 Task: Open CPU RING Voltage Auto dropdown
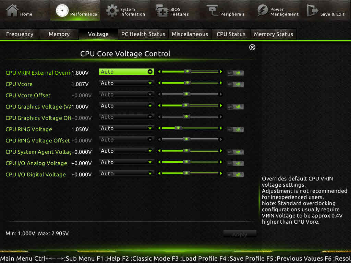click(x=126, y=128)
